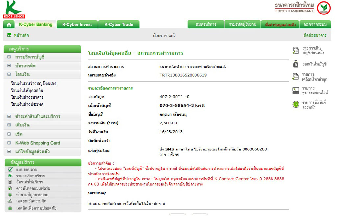Click the download icon beside ดาวน์โหลดแบบฟอร์ม
Viewport: 337px width, 217px height.
pyautogui.click(x=10, y=188)
